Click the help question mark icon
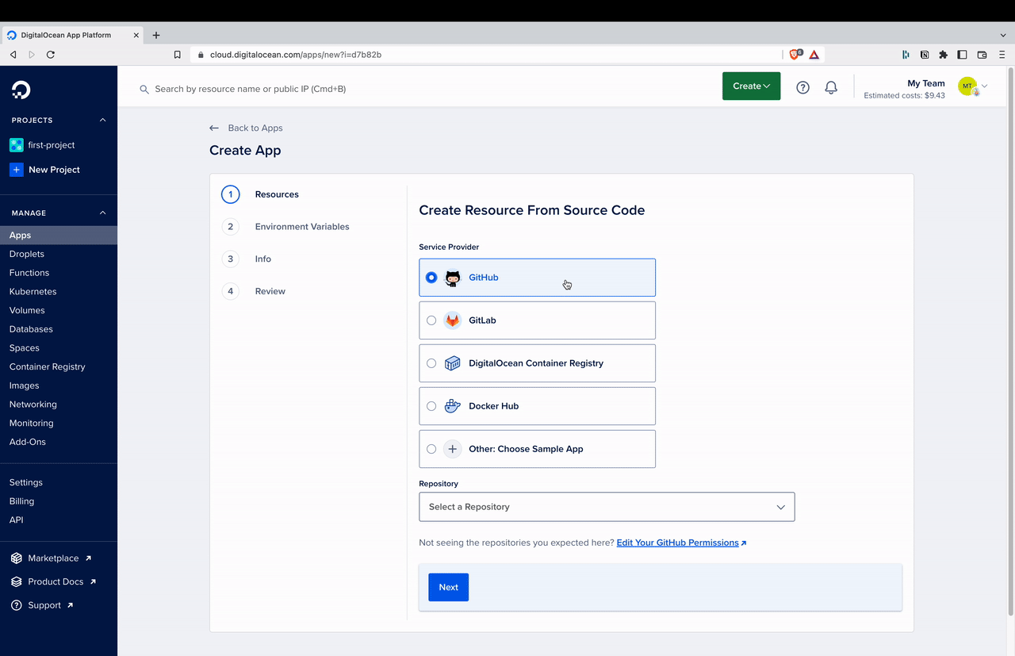Image resolution: width=1015 pixels, height=656 pixels. (x=802, y=87)
